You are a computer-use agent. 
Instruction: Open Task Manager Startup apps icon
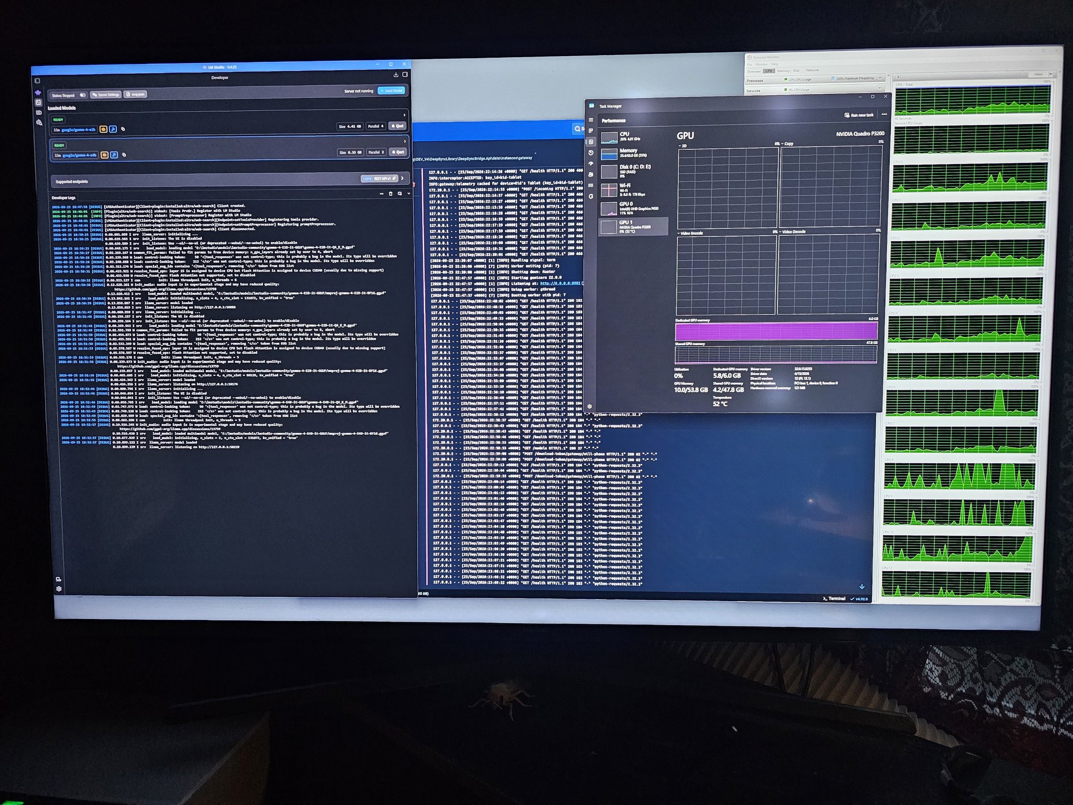click(591, 164)
